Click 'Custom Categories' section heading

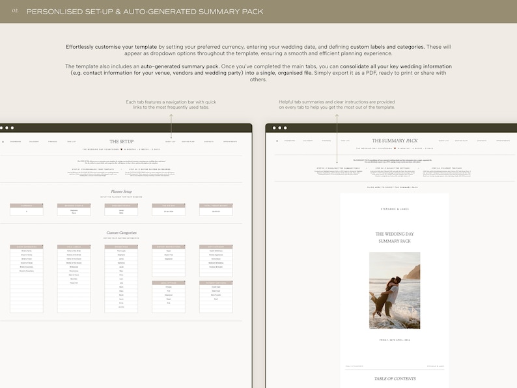coord(121,232)
